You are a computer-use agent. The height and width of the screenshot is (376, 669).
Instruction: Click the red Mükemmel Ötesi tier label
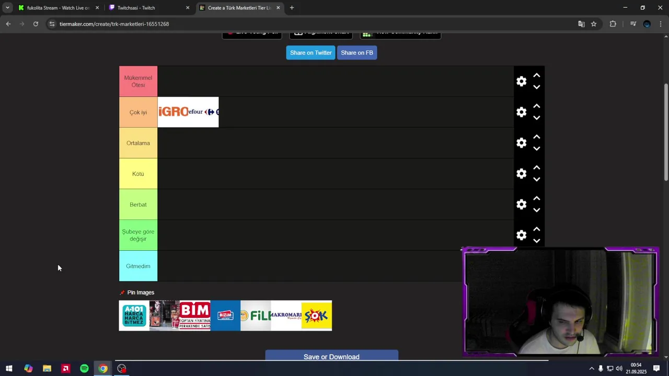[138, 81]
